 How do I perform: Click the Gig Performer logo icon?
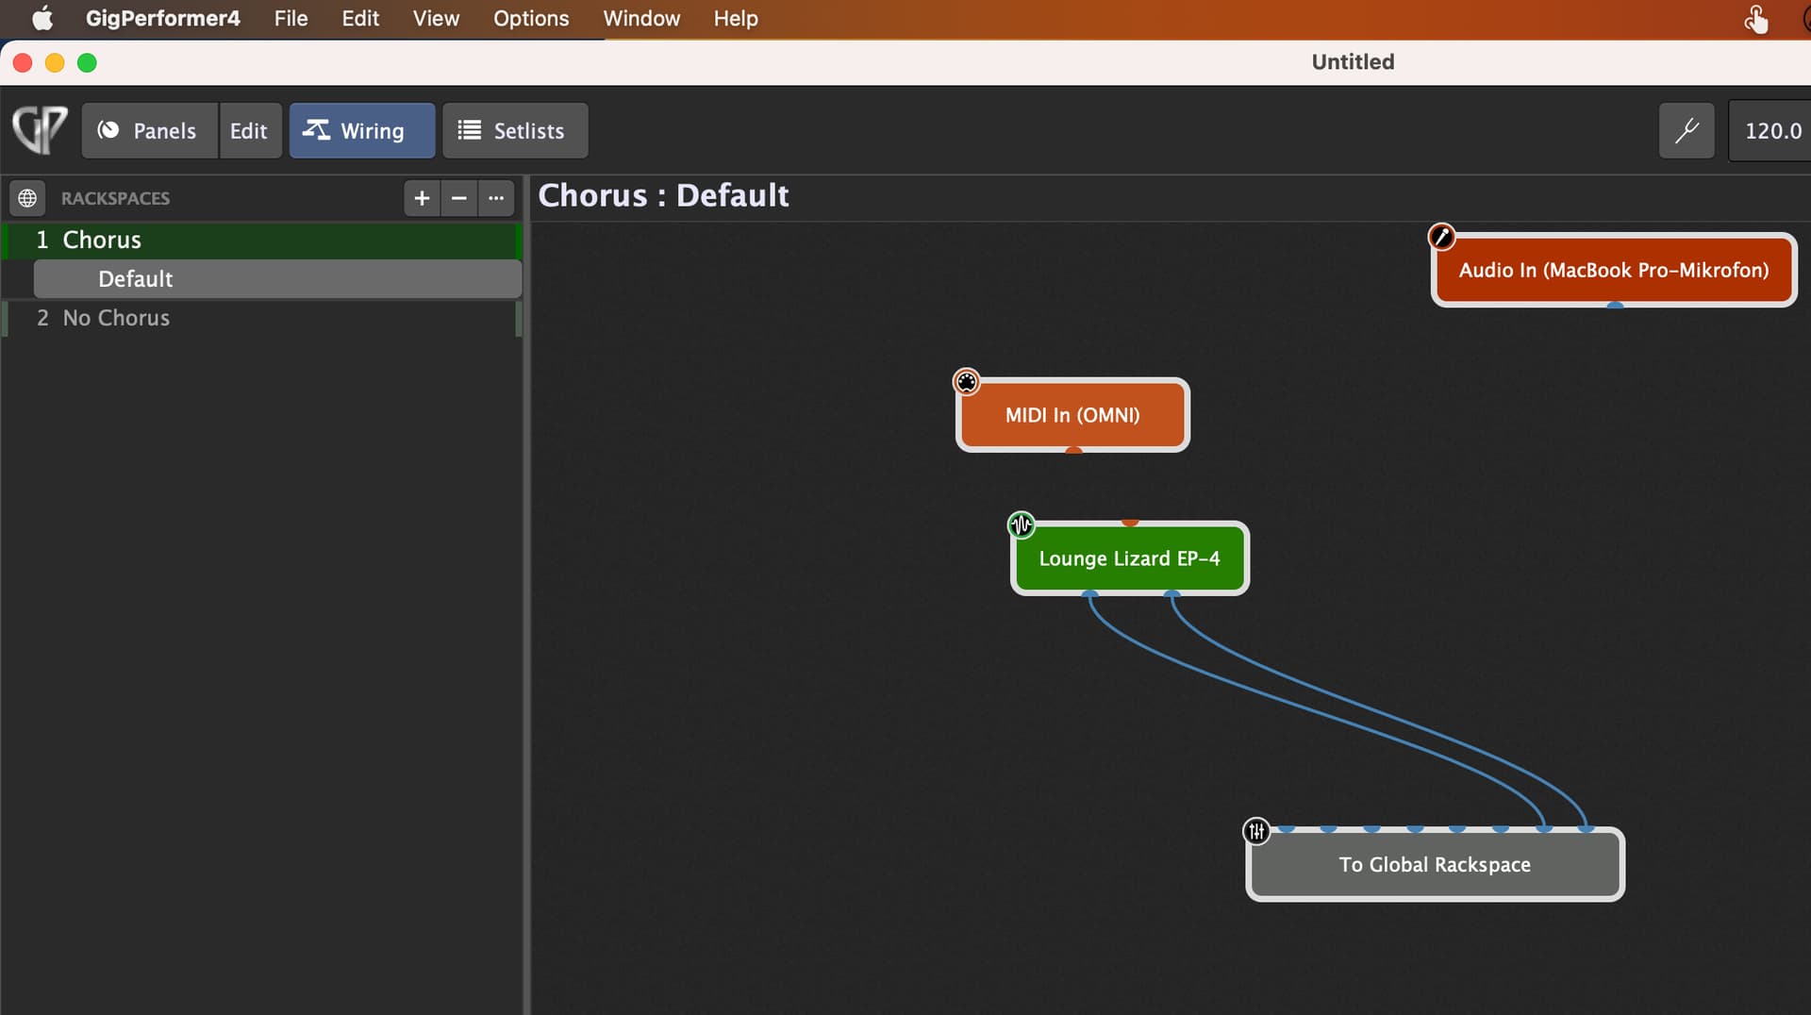point(40,130)
